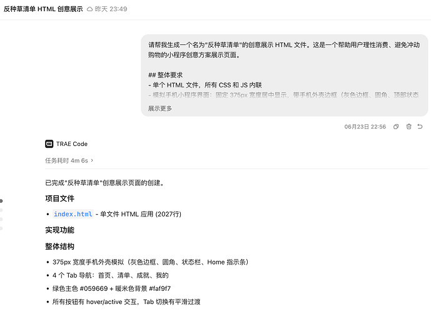This screenshot has height=312, width=431.
Task: Click the conversation title 反种草清单 HTML 创意展示
Action: pos(43,9)
